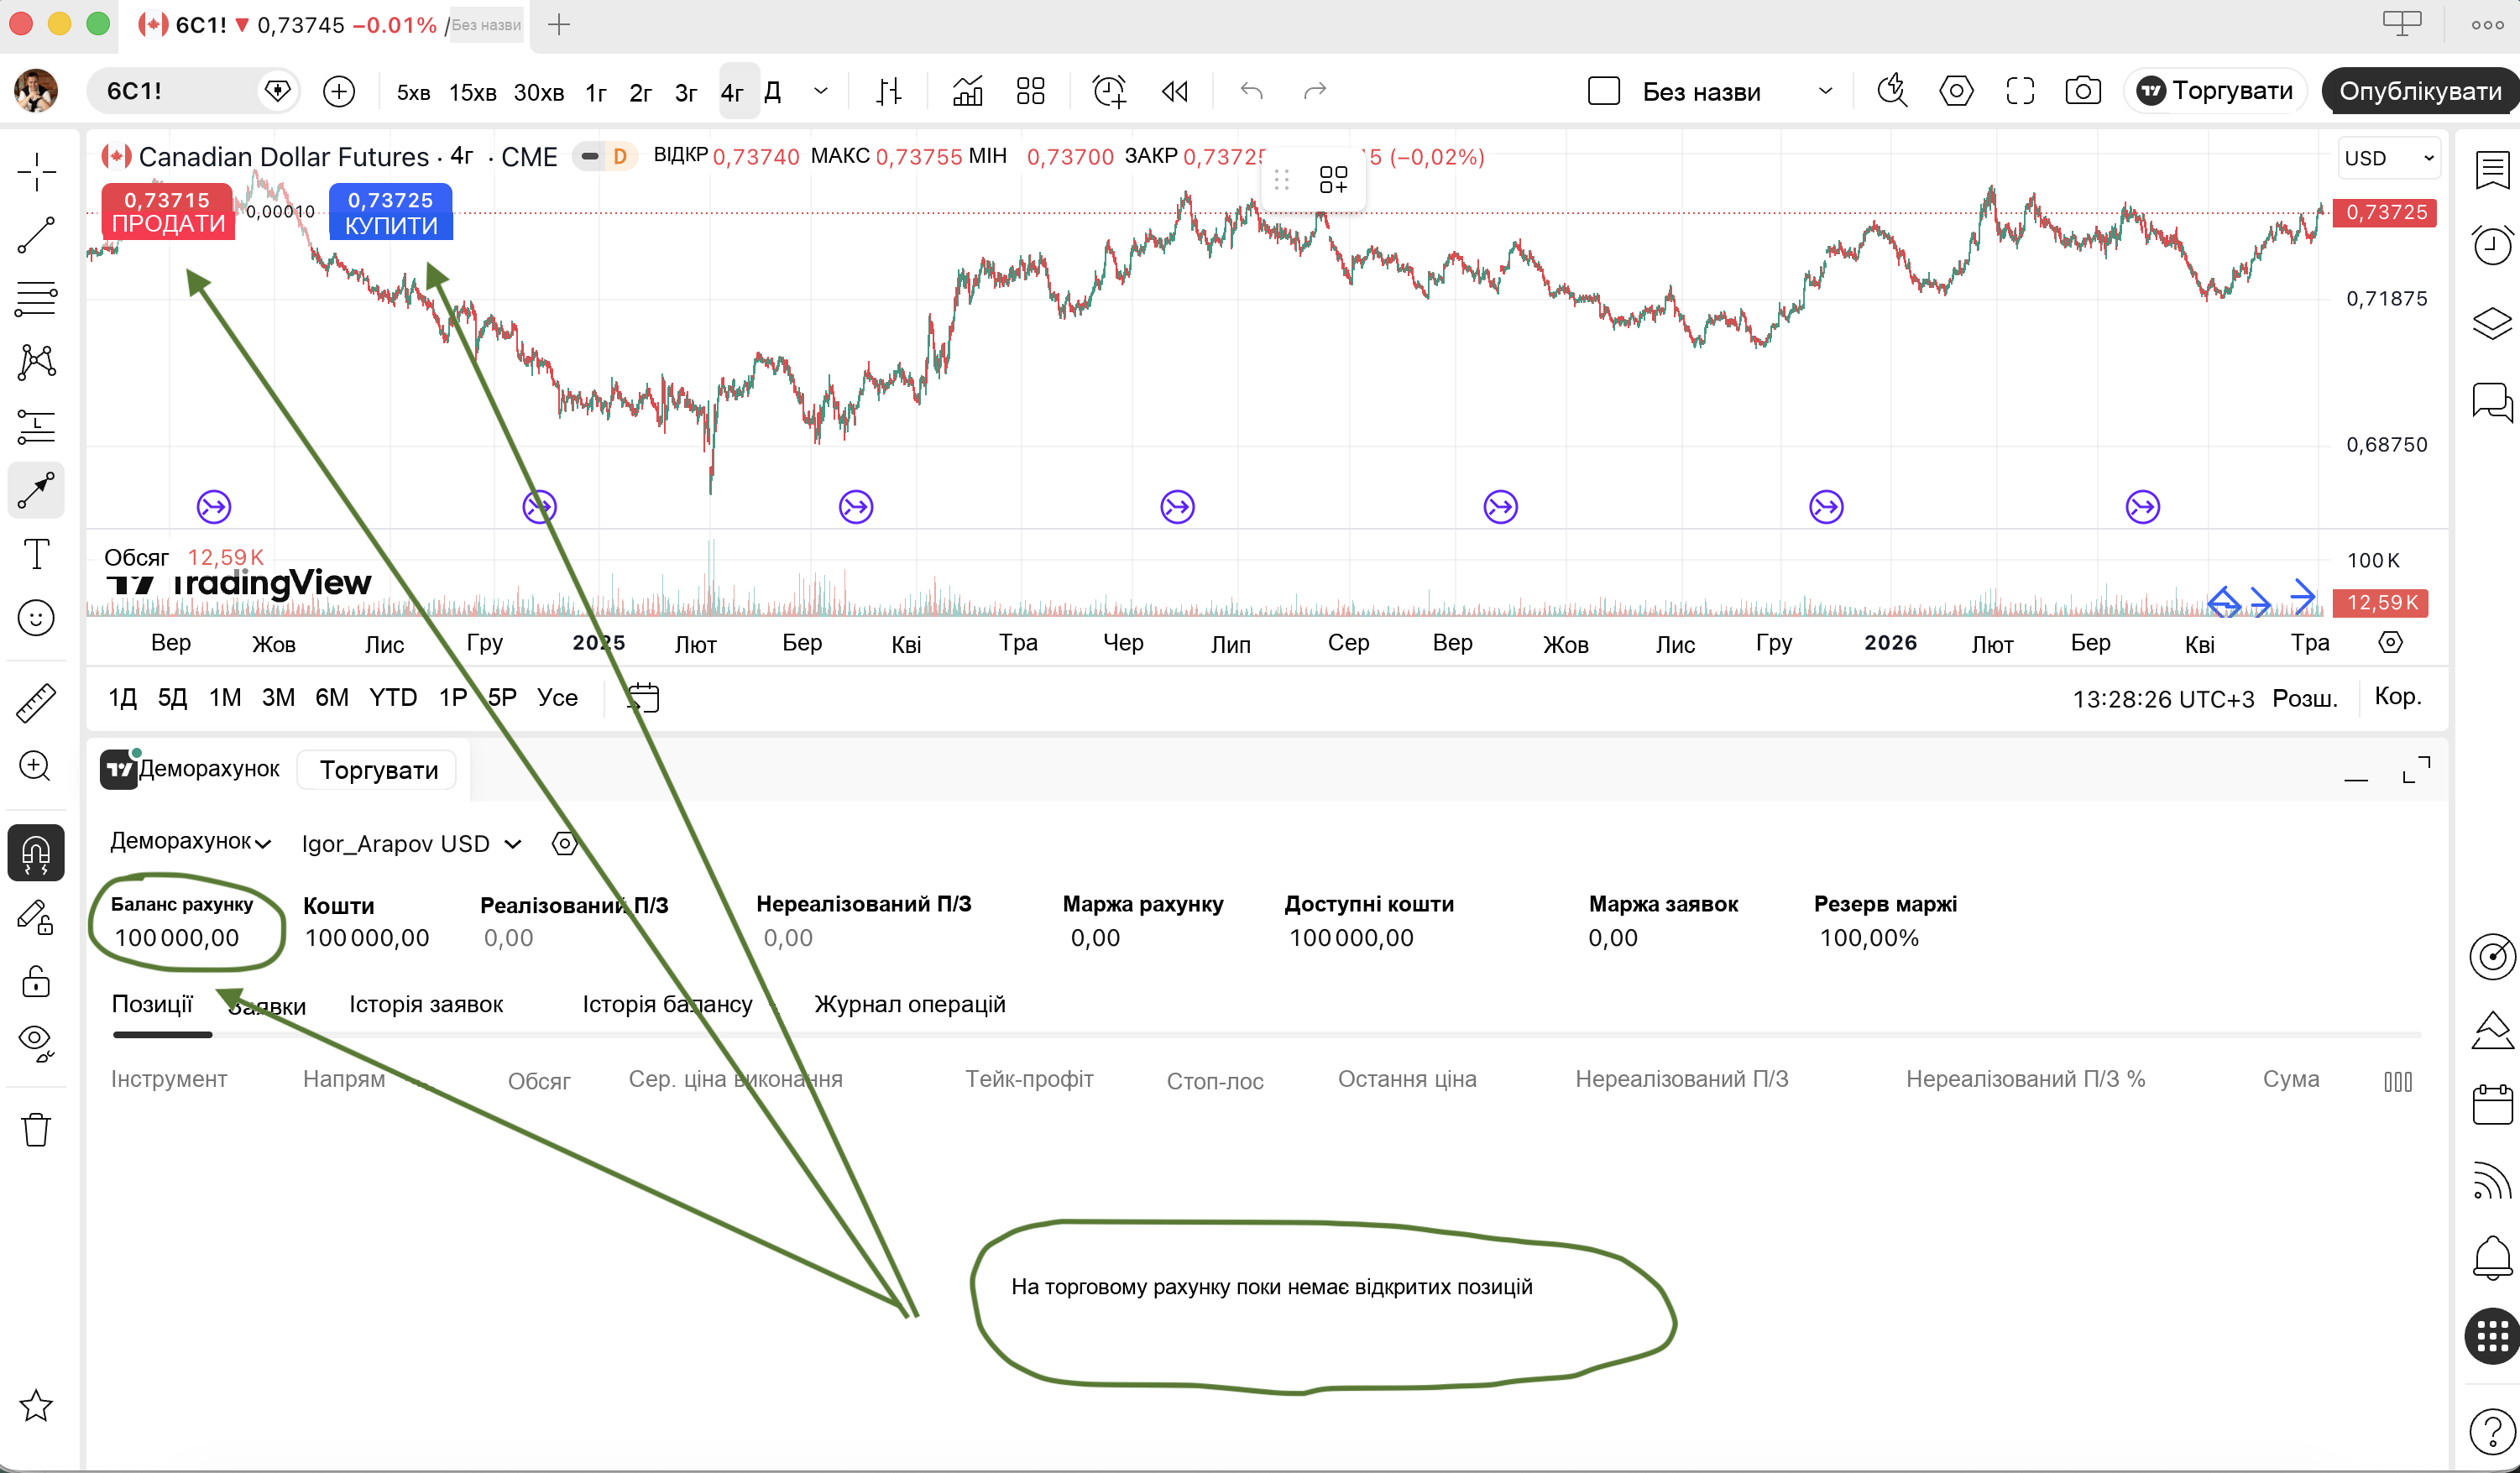Expand the Igor_Arapov USD account selector
This screenshot has width=2520, height=1473.
click(x=411, y=844)
